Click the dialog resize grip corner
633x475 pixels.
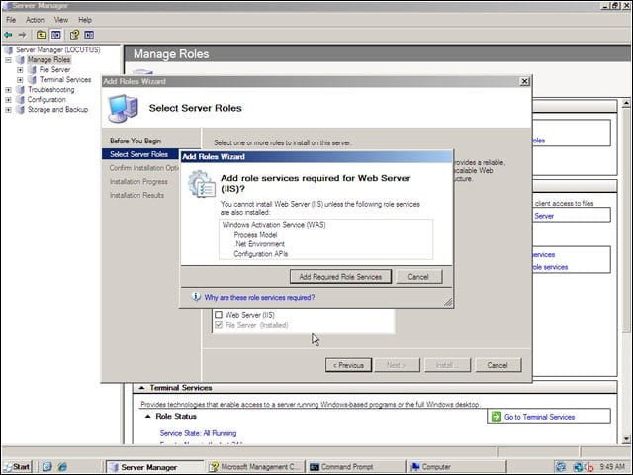pos(448,302)
